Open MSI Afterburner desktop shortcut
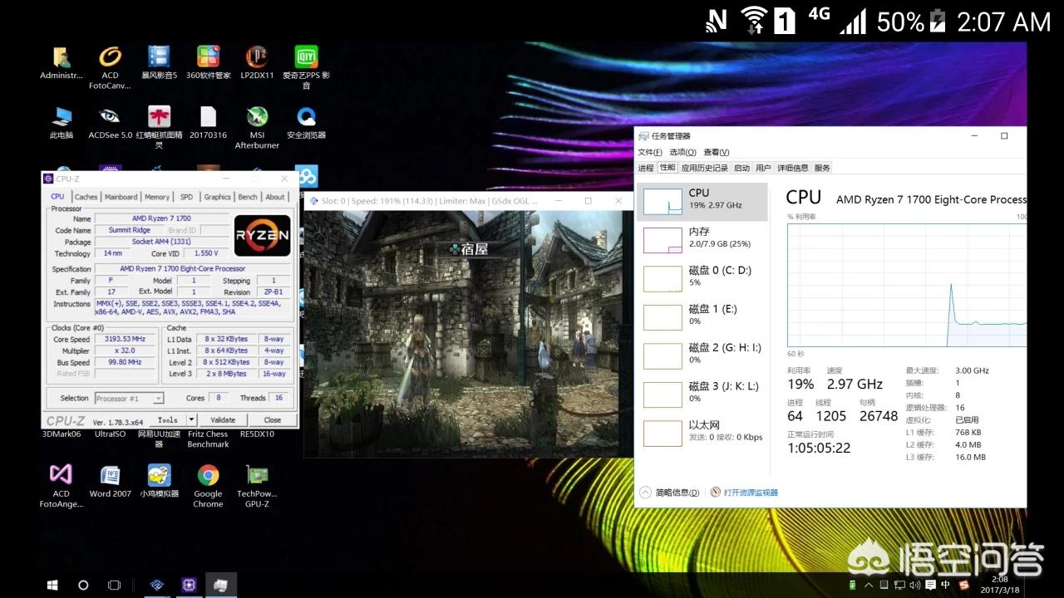 (257, 117)
